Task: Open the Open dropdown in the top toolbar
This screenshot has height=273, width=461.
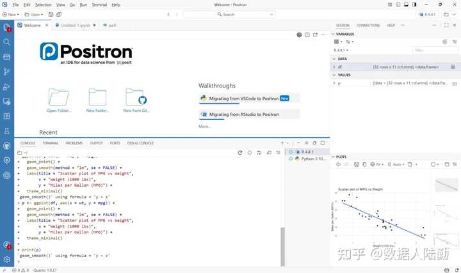Action: pyautogui.click(x=33, y=14)
